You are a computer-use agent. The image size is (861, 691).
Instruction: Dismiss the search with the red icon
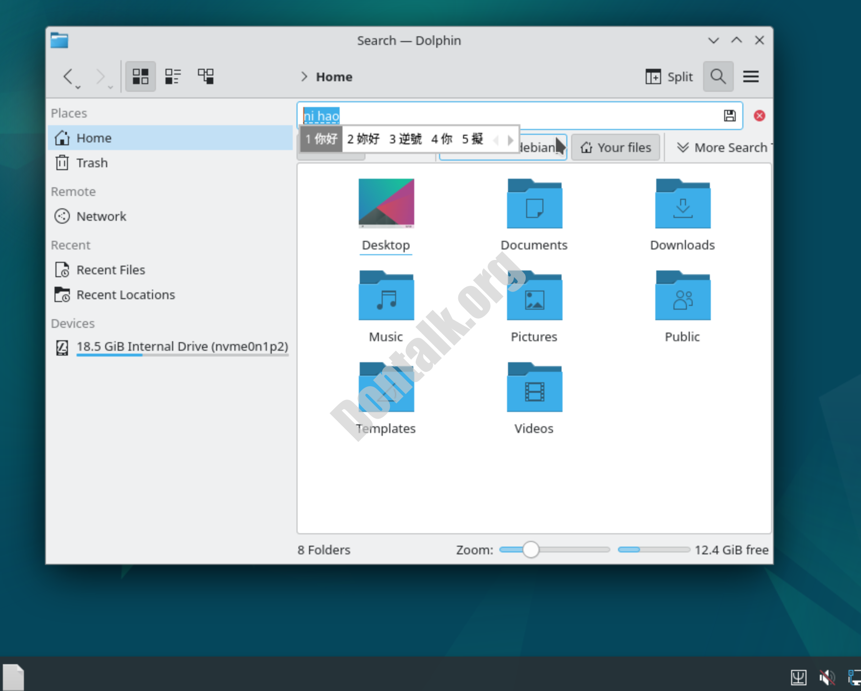pos(759,115)
